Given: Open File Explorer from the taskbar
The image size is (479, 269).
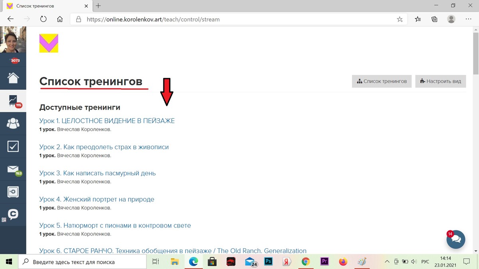Looking at the screenshot, I should tap(174, 261).
